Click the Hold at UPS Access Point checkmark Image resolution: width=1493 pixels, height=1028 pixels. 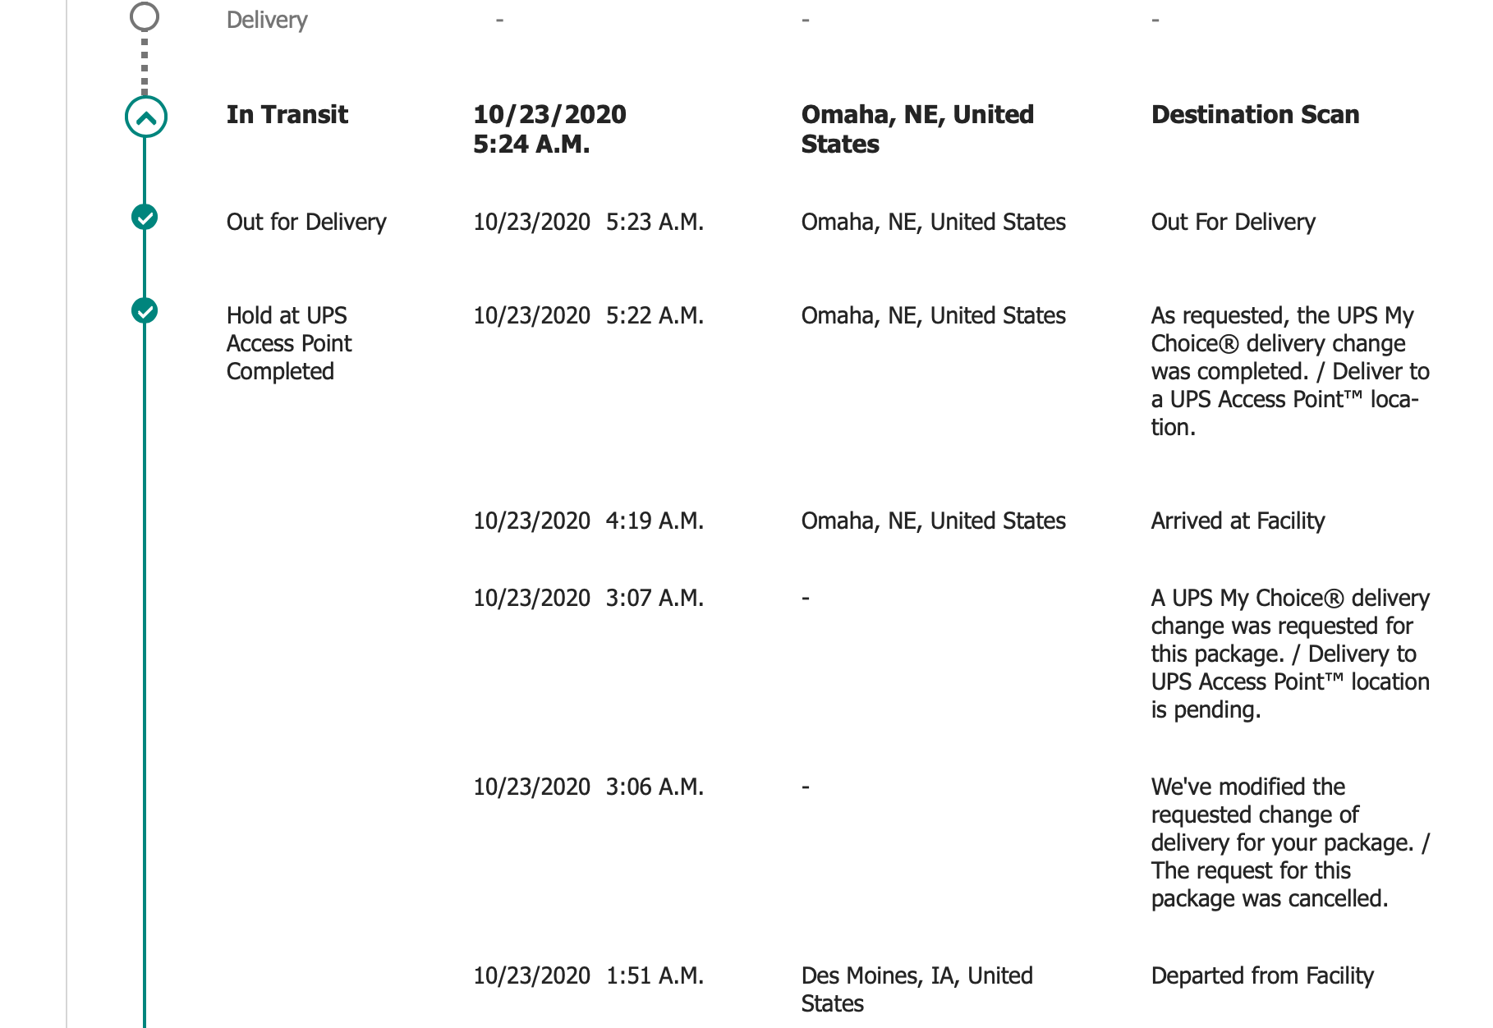[145, 311]
